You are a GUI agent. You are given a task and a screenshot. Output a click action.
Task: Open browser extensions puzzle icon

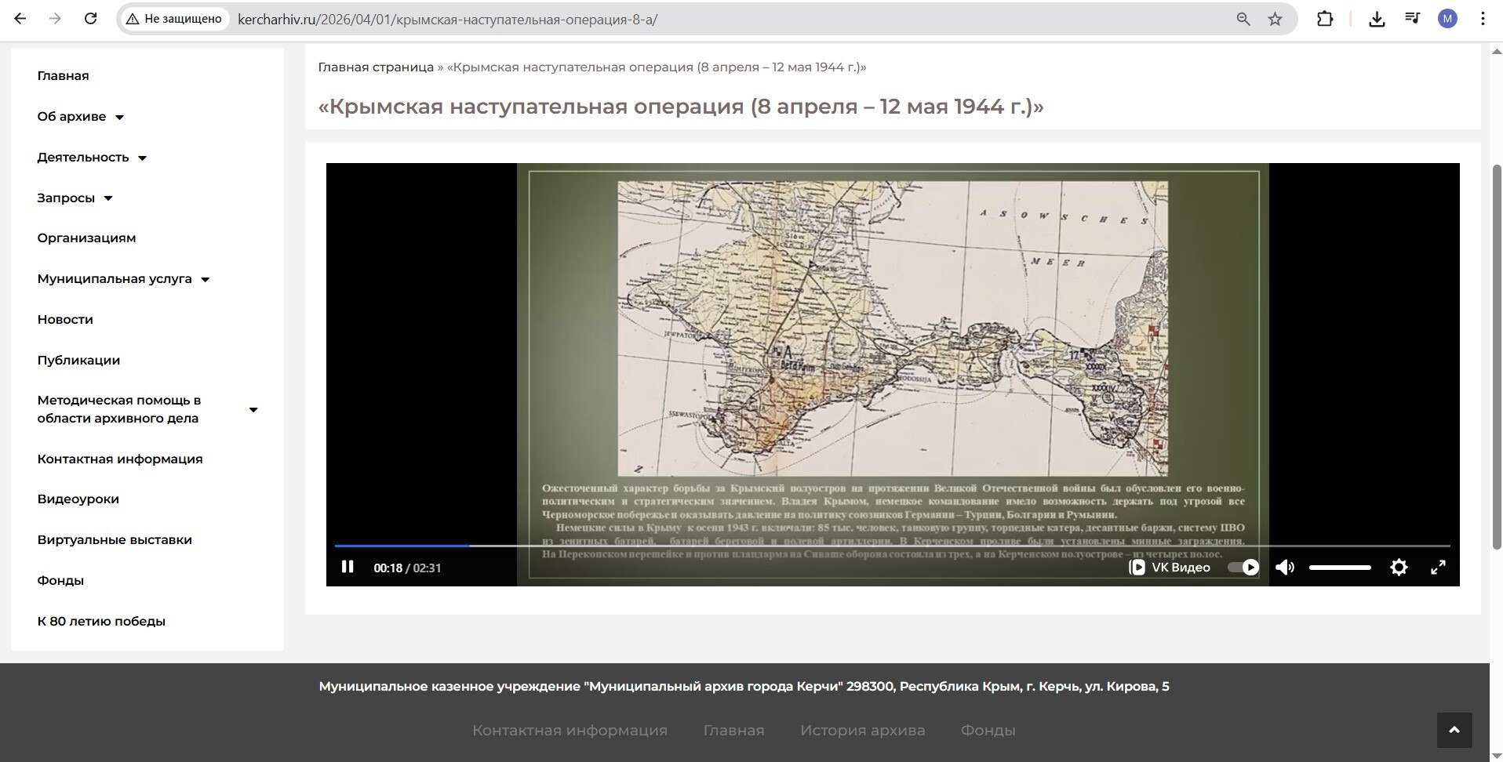[x=1324, y=19]
